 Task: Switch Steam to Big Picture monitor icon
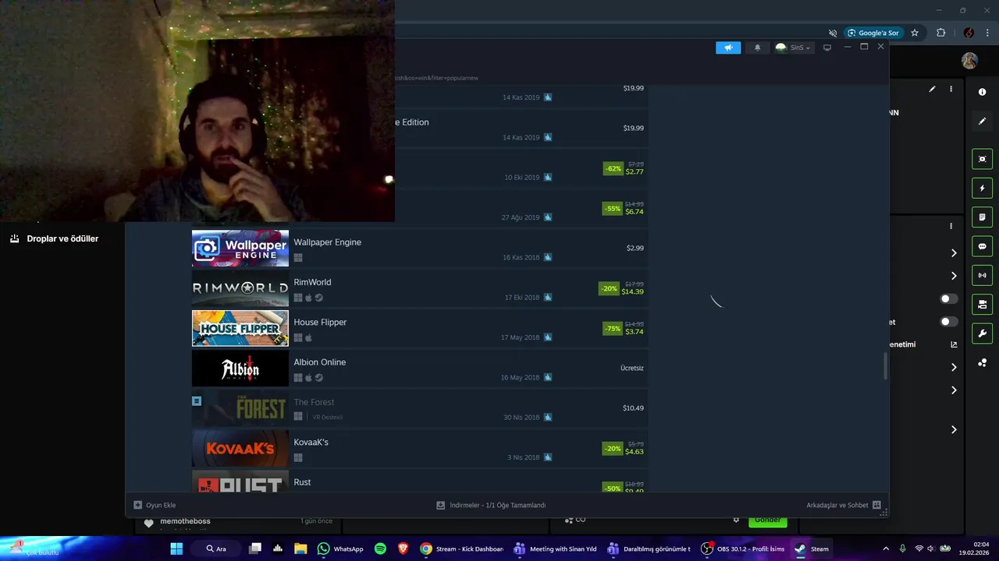point(827,48)
